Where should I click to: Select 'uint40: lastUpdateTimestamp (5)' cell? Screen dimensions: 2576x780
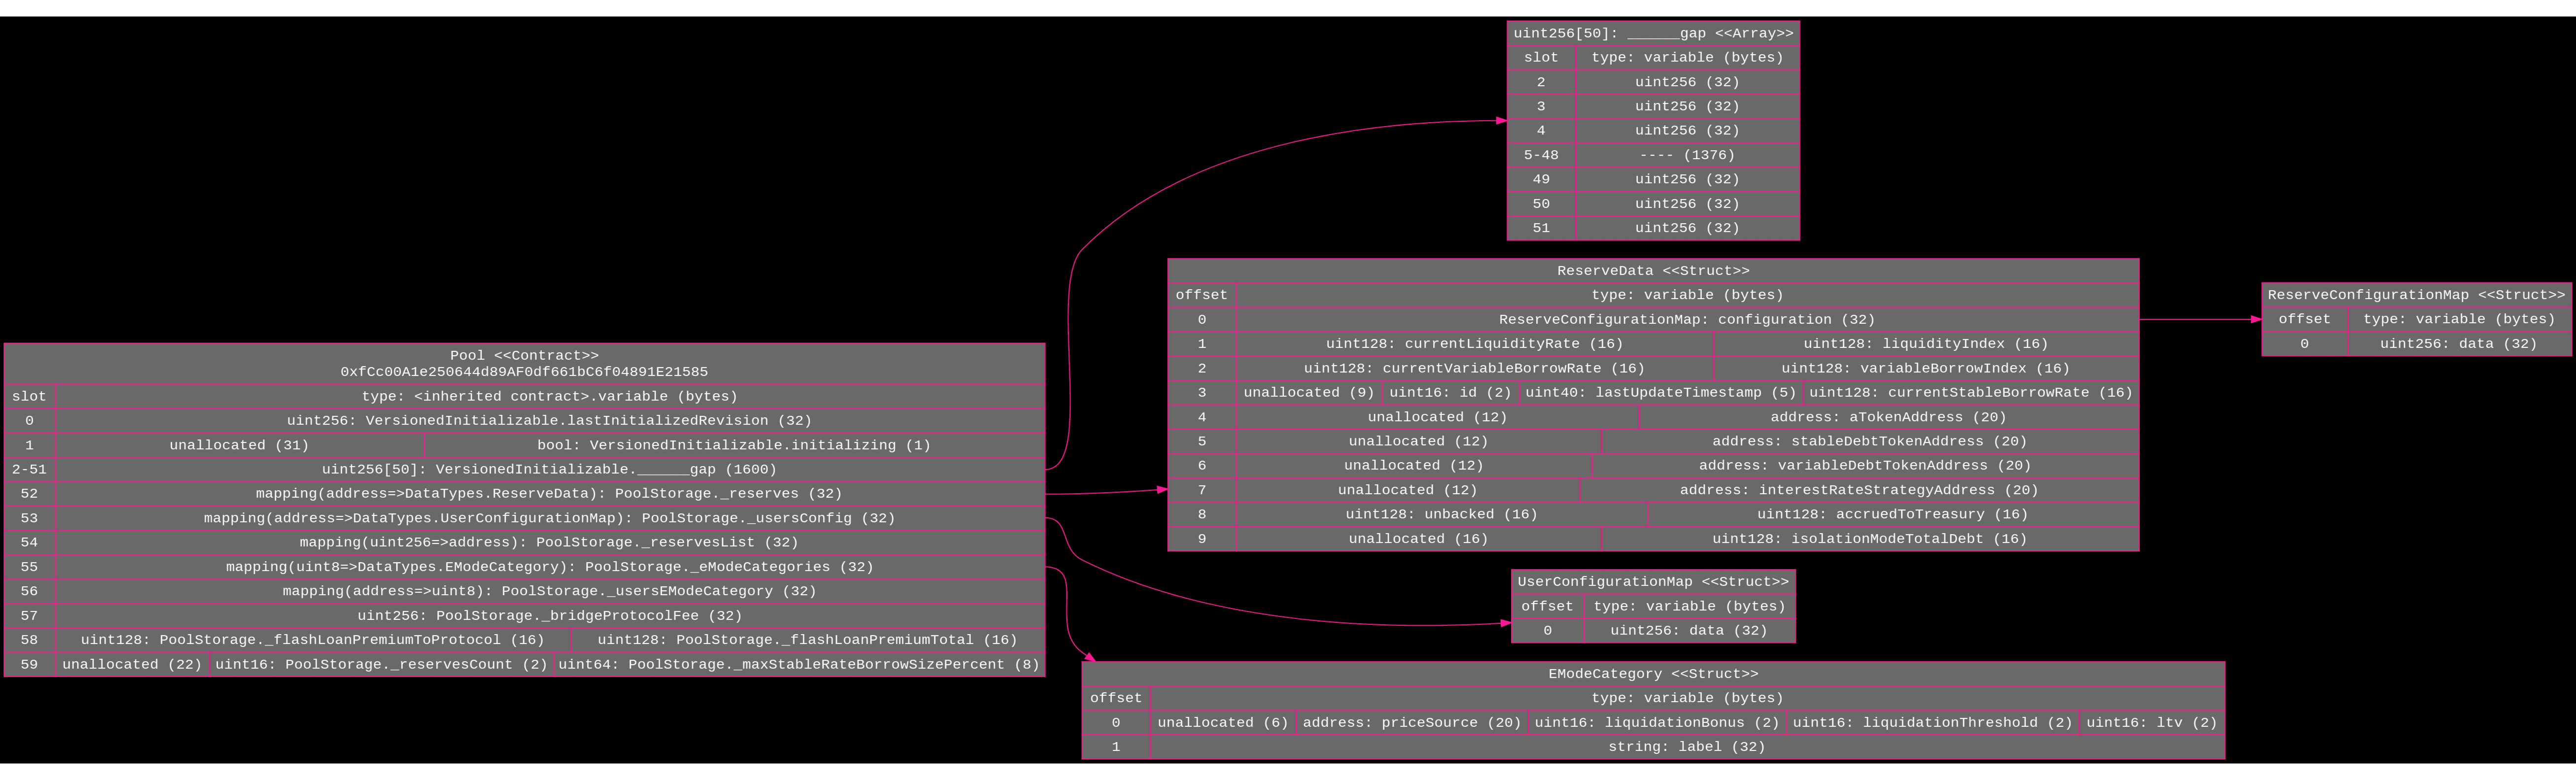point(1660,393)
